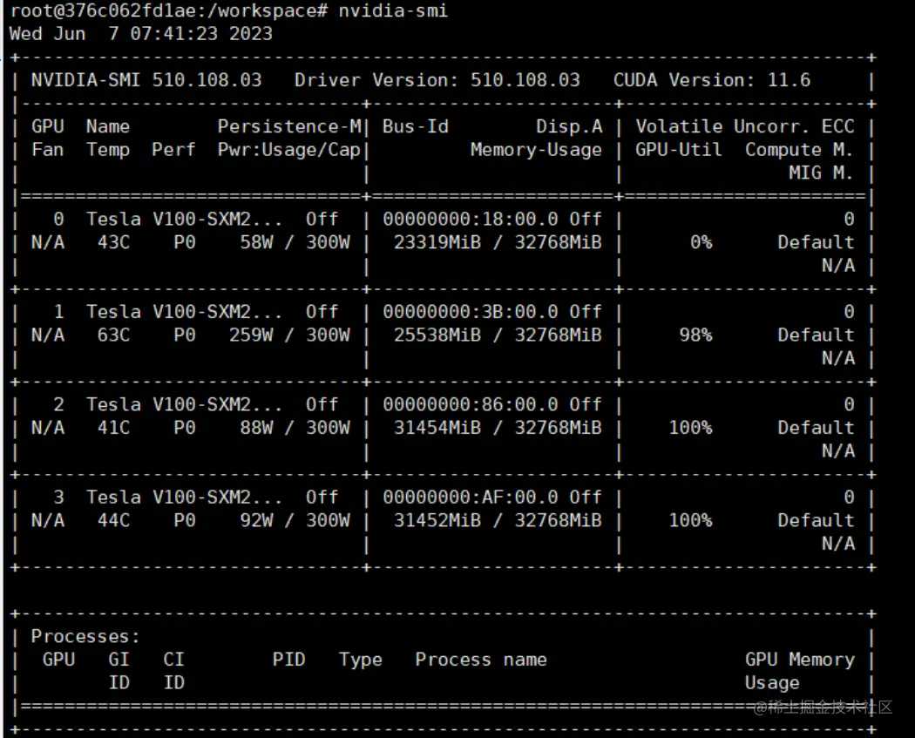This screenshot has height=738, width=915.
Task: Click the Volatile Uncorr. ECC header
Action: tap(744, 126)
